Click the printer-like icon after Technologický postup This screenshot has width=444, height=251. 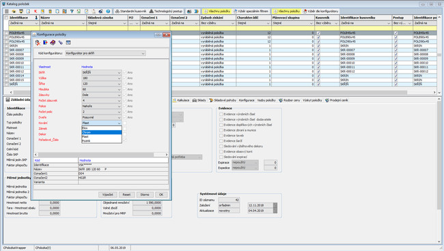click(189, 12)
